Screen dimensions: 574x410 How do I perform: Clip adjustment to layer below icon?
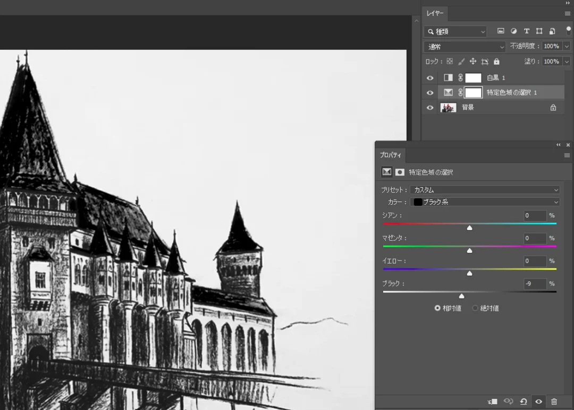[493, 402]
